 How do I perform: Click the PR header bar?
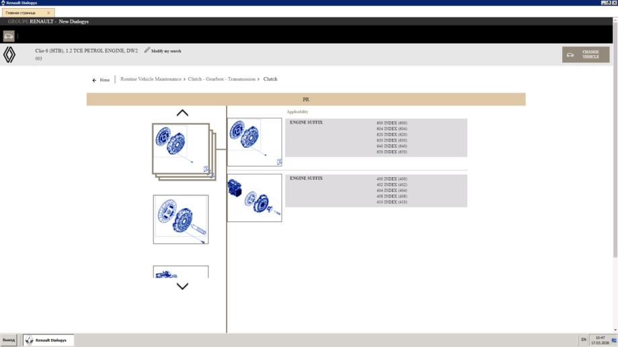coord(306,99)
